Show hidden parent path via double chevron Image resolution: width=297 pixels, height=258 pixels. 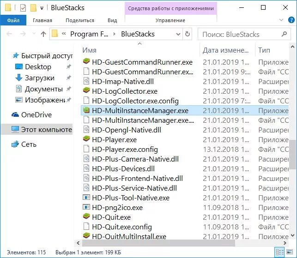point(64,34)
